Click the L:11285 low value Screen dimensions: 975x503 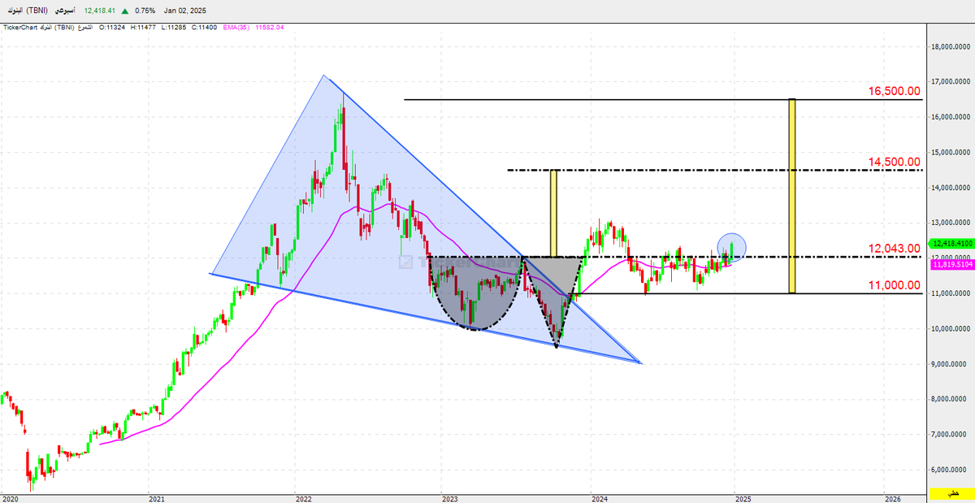point(173,28)
